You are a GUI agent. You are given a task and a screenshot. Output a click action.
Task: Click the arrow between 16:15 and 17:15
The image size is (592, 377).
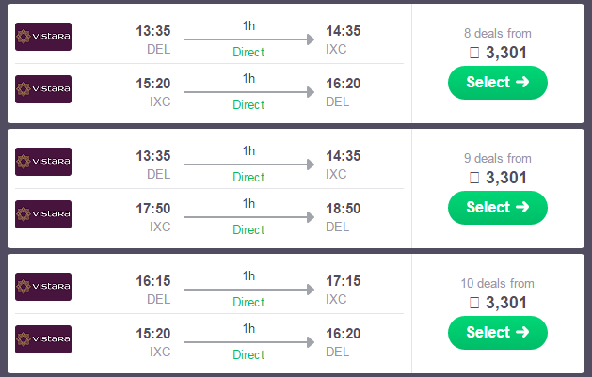coord(249,290)
